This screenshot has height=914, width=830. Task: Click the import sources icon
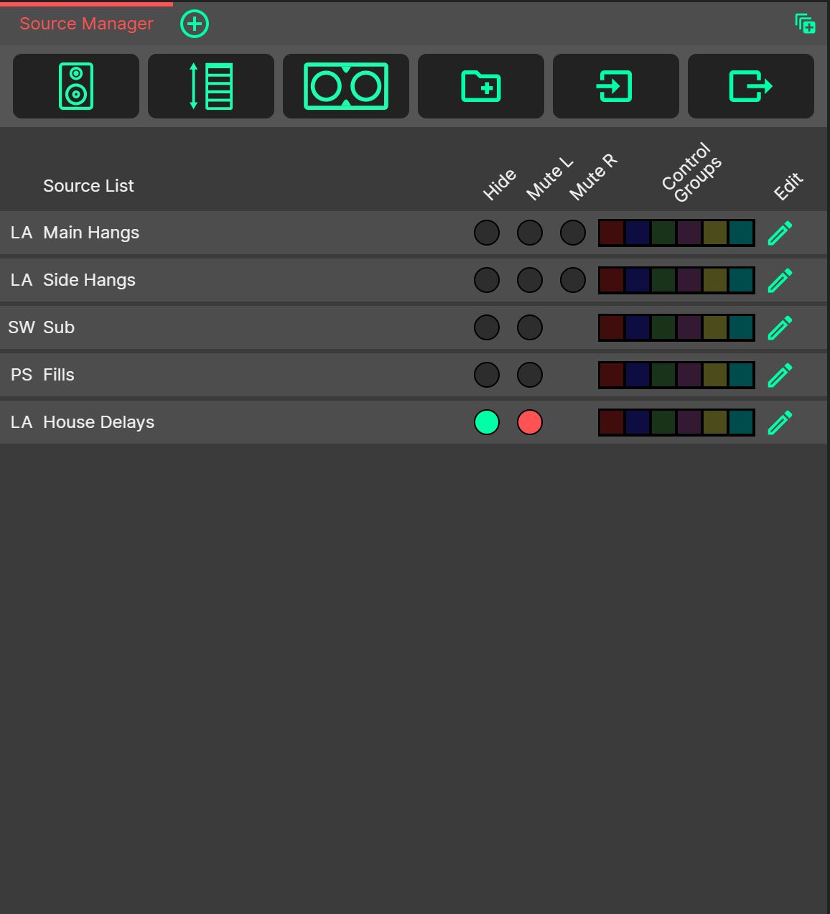point(615,85)
